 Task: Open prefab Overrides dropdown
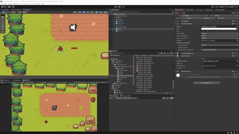click(227, 18)
